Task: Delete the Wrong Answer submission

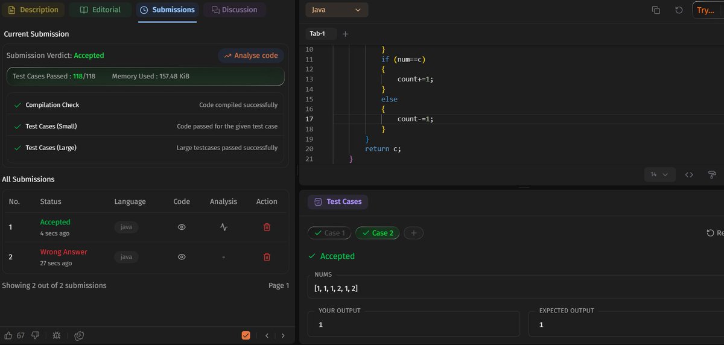Action: click(267, 256)
